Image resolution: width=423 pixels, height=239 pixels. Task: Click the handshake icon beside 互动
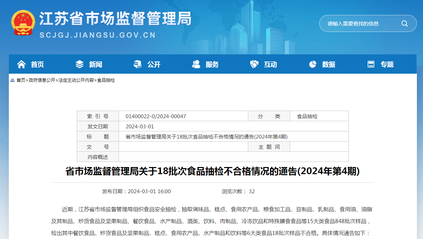pyautogui.click(x=254, y=64)
